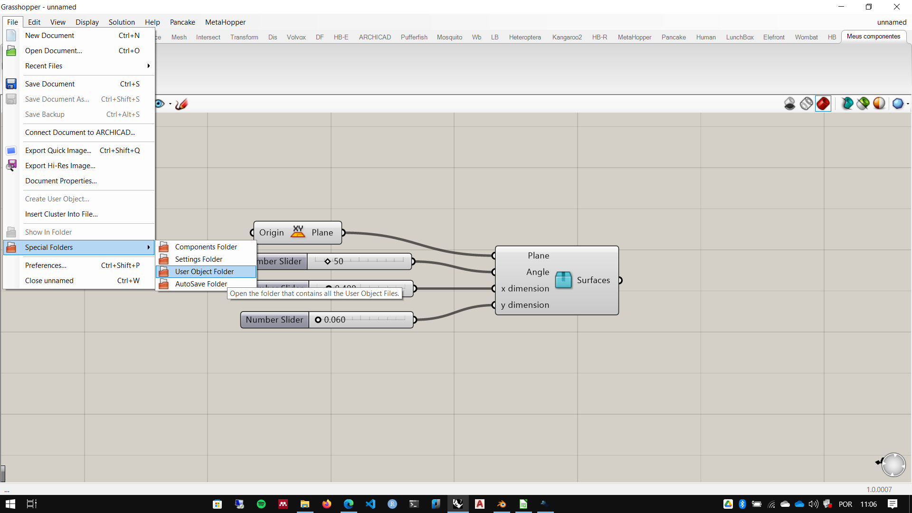Open the View menu
The width and height of the screenshot is (912, 513).
58,22
